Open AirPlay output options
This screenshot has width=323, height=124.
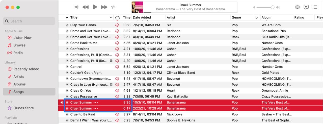(298, 7)
